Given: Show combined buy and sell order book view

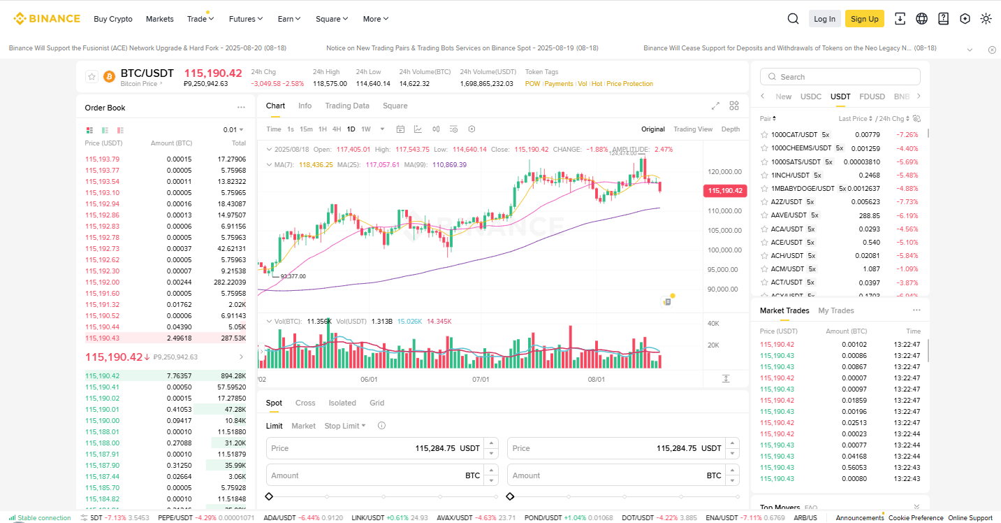Looking at the screenshot, I should 89,130.
